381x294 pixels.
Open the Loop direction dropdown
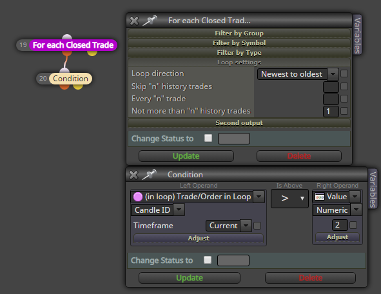click(298, 74)
